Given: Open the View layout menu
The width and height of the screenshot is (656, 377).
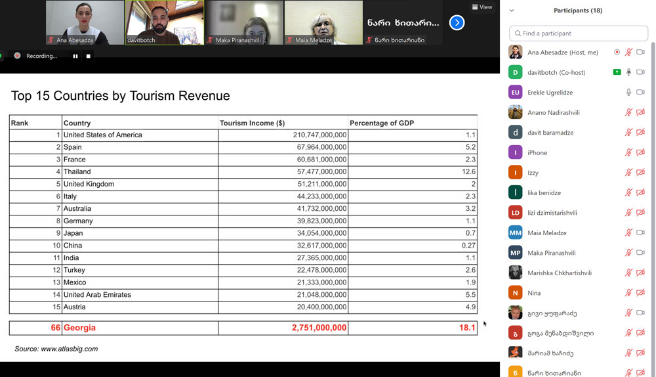Looking at the screenshot, I should point(482,7).
